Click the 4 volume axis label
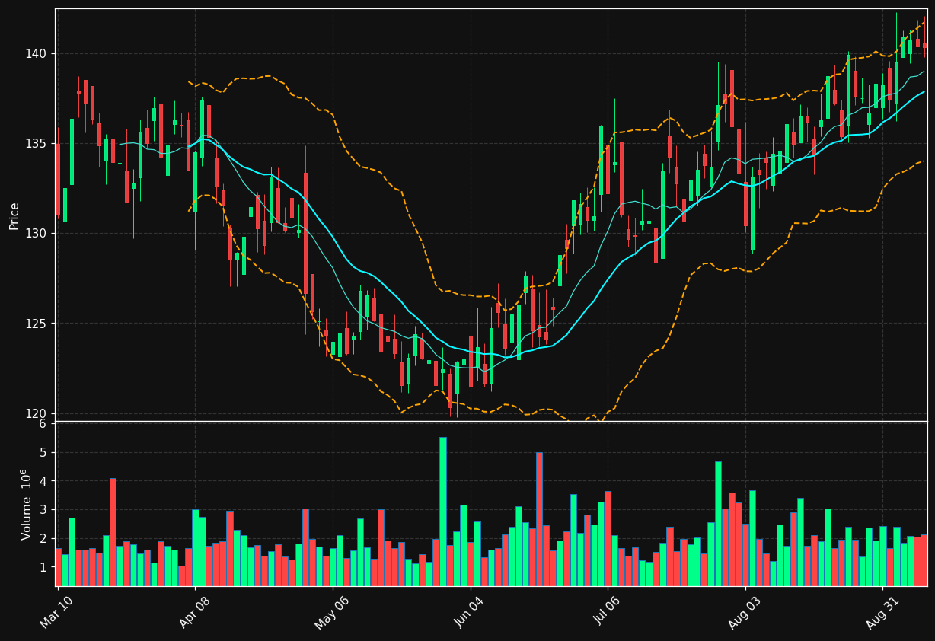935x641 pixels. point(43,482)
